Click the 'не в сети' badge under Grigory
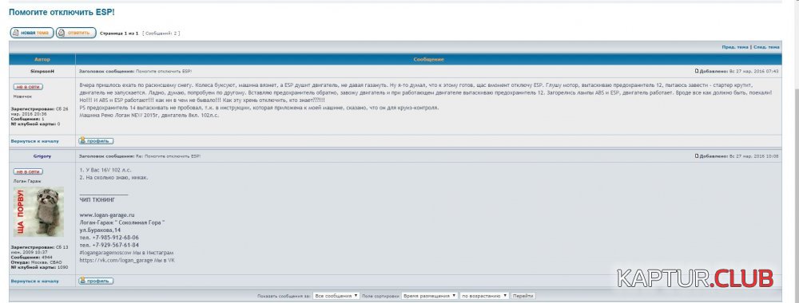 click(x=28, y=172)
